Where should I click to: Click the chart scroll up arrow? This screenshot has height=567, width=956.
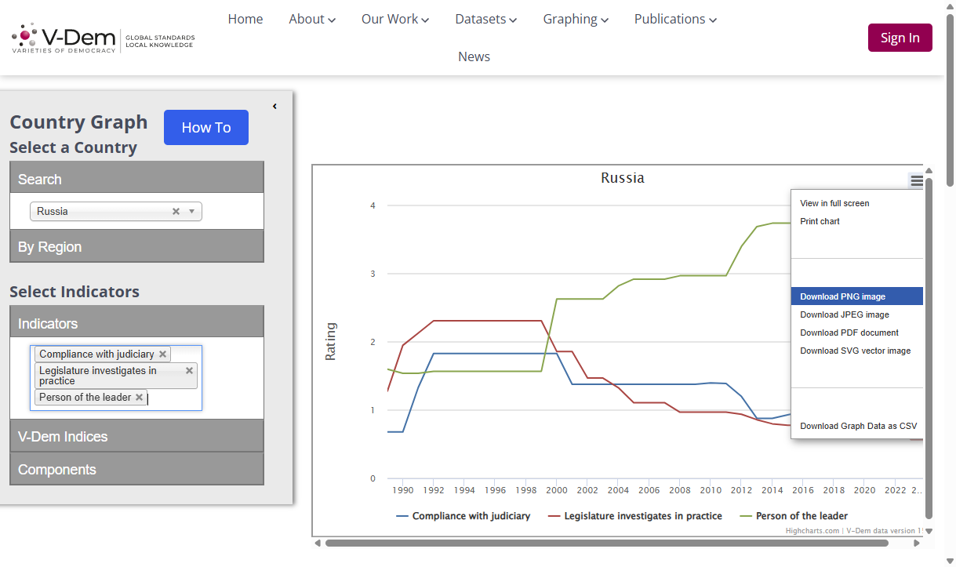[929, 170]
